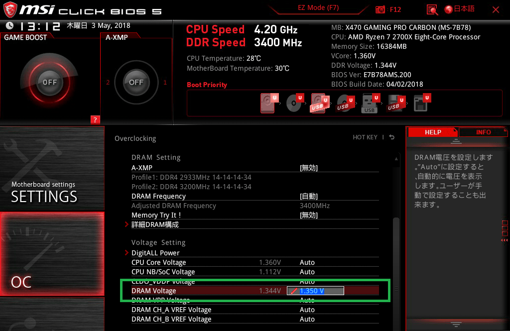Change DRAM CH_B VREF Voltage Auto value
This screenshot has width=510, height=331.
click(307, 319)
